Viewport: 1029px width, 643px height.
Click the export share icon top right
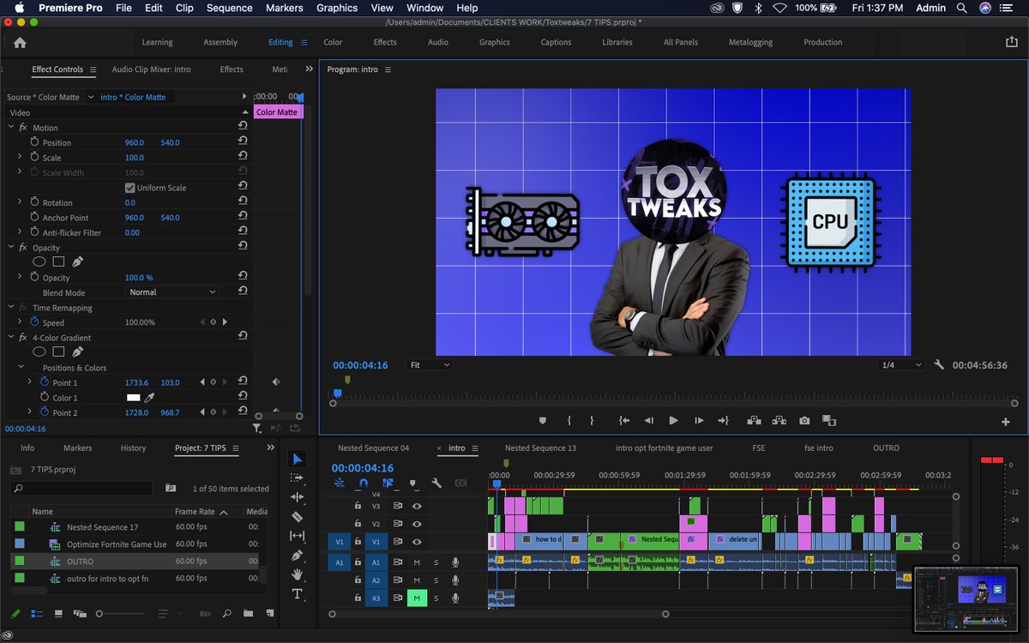pos(1011,41)
